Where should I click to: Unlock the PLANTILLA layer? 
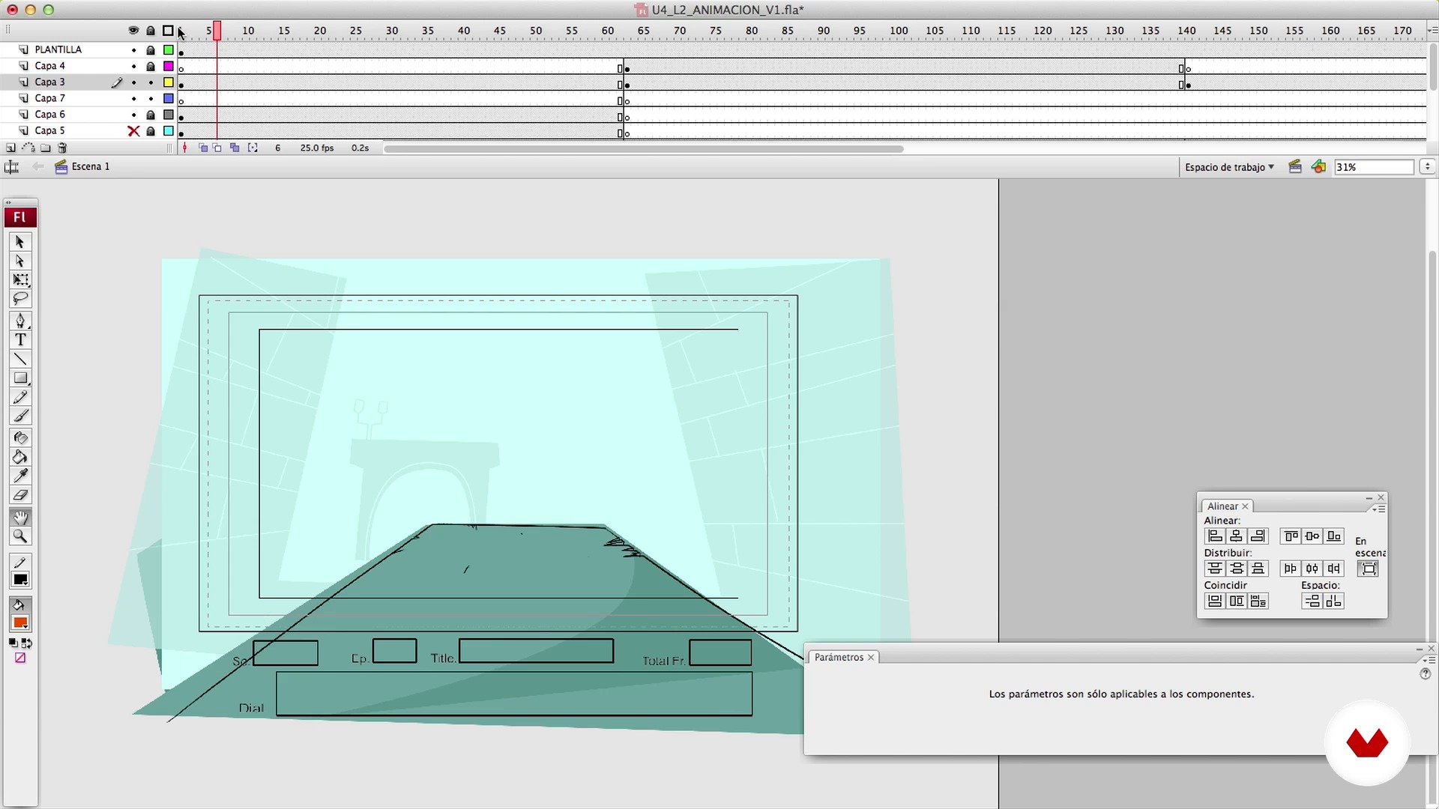pos(151,50)
